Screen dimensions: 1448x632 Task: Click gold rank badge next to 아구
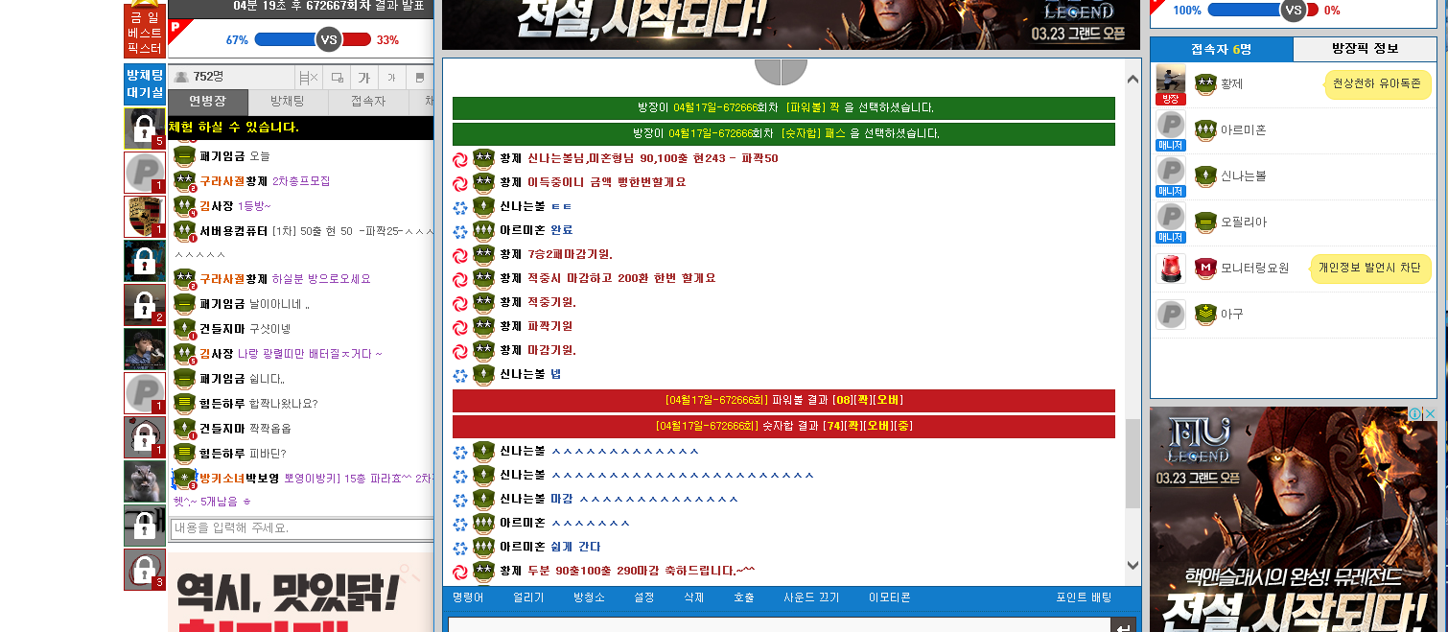1205,314
